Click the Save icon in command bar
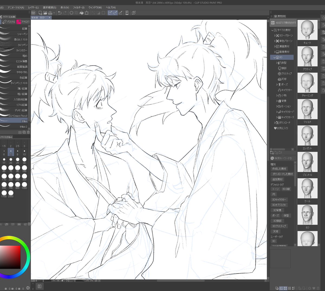 50,13
